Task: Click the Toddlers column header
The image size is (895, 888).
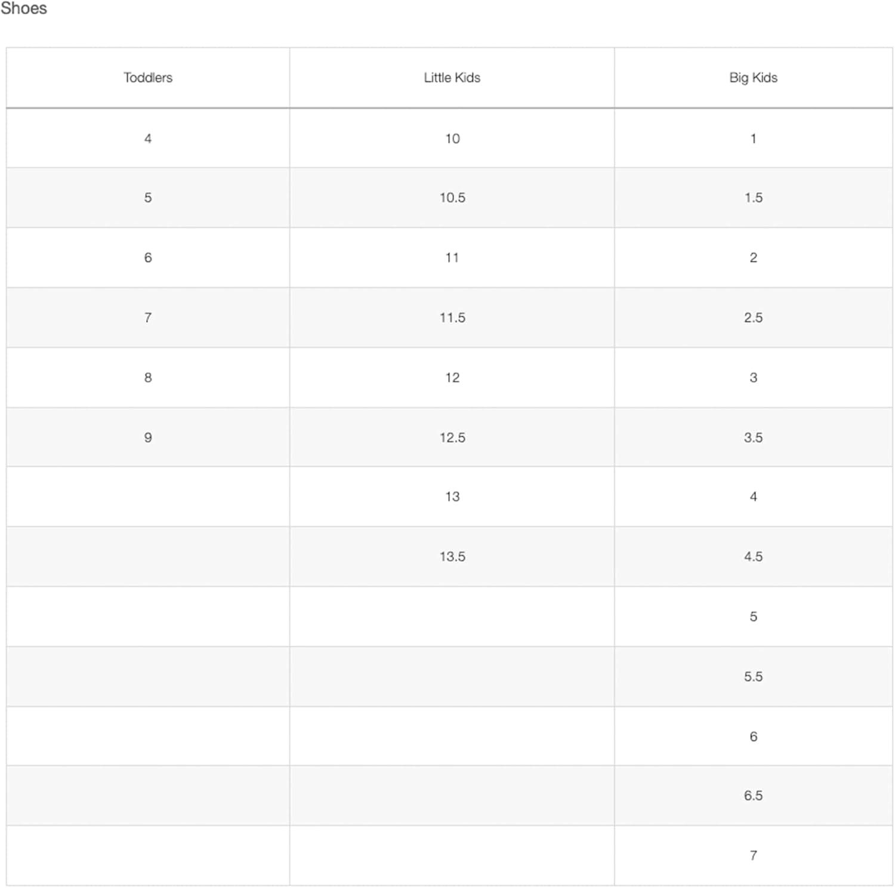Action: (x=148, y=78)
